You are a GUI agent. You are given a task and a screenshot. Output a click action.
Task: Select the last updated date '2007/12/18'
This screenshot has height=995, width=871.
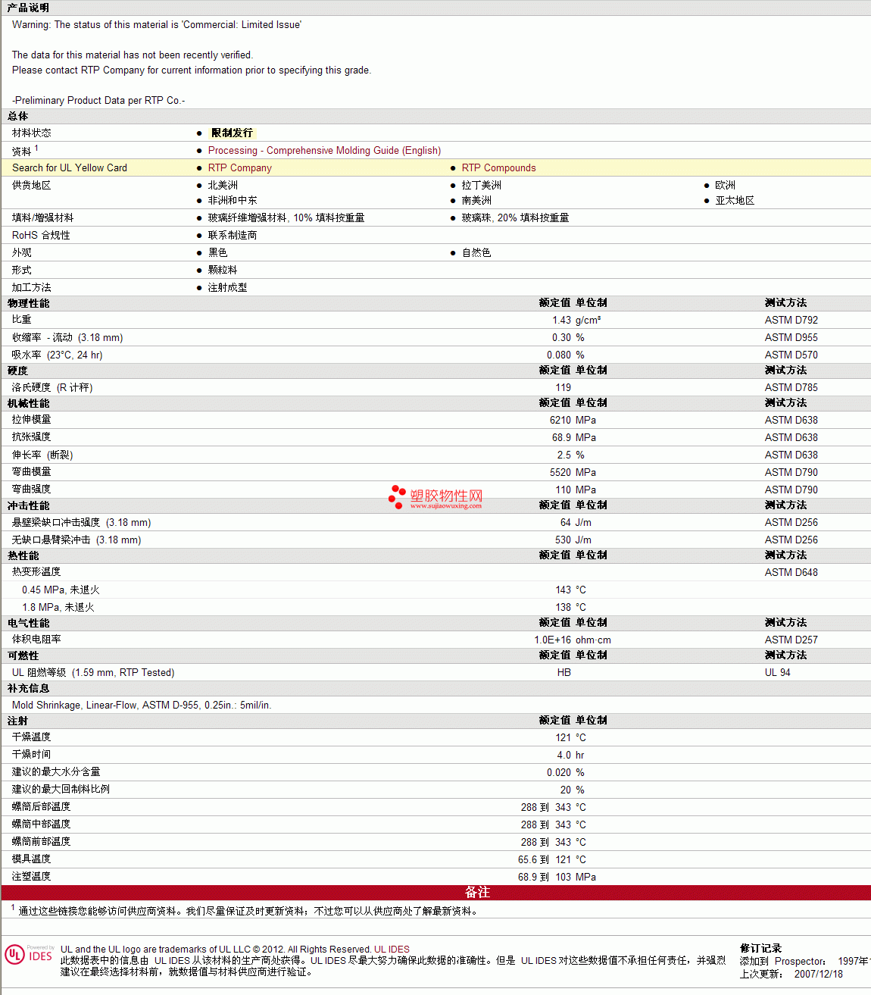[818, 975]
